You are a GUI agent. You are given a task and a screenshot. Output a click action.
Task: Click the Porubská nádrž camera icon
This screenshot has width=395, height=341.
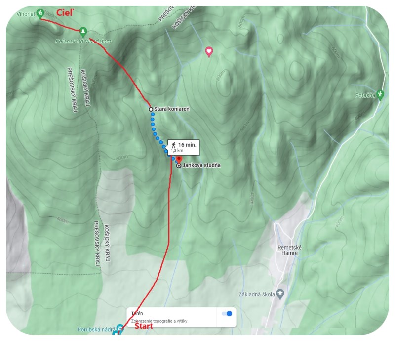[x=120, y=329]
